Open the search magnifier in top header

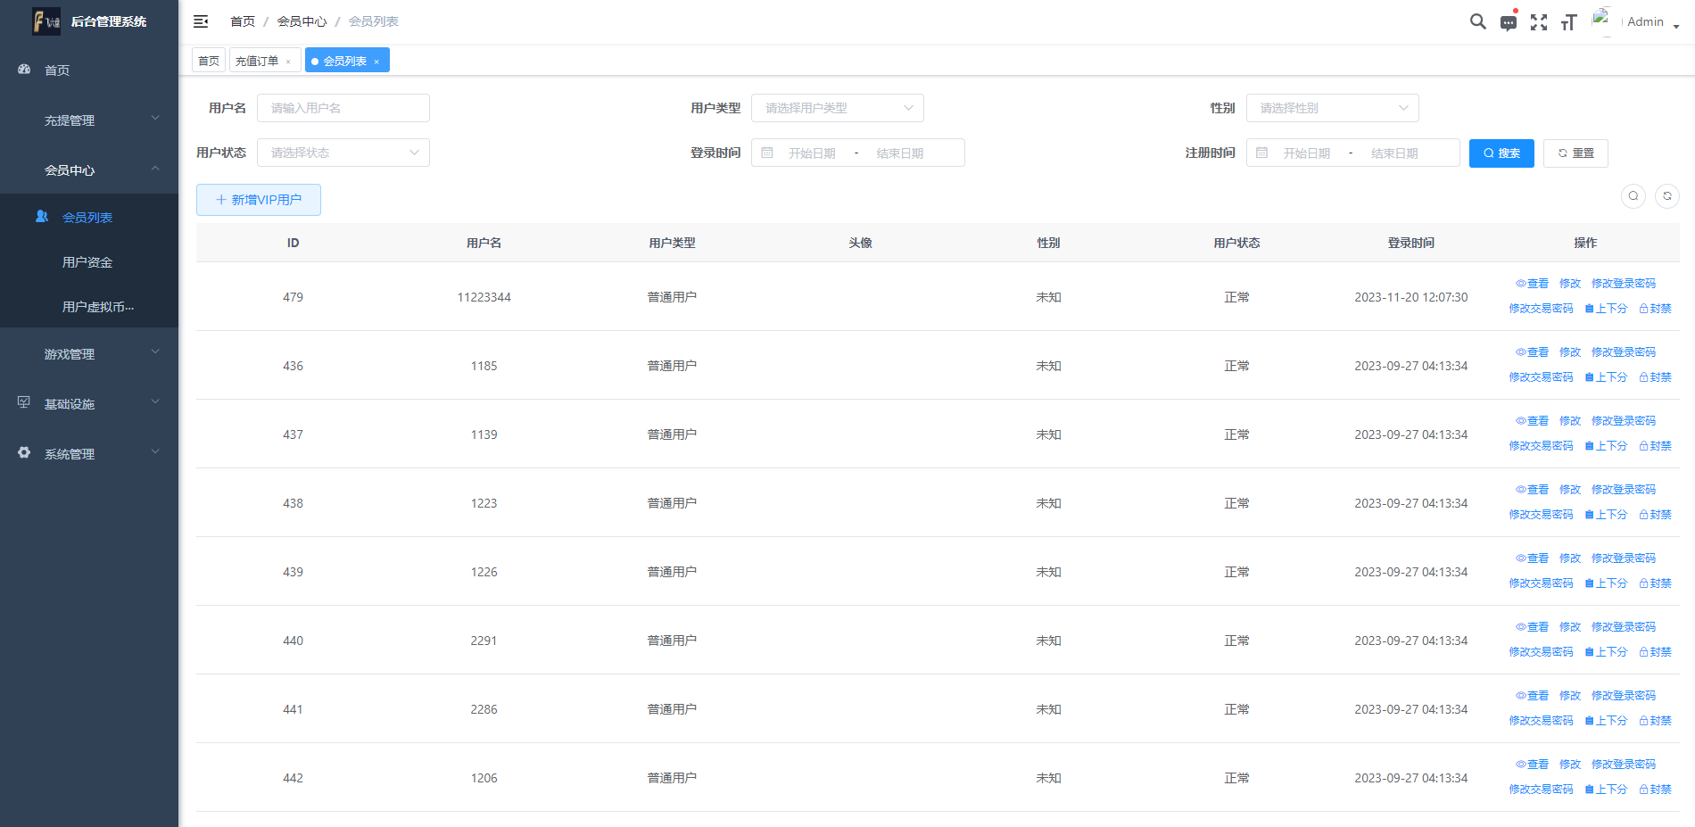(x=1477, y=21)
